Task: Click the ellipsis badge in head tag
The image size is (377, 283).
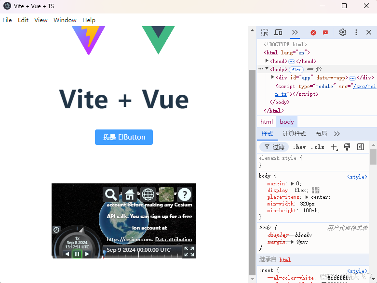Action: 291,62
